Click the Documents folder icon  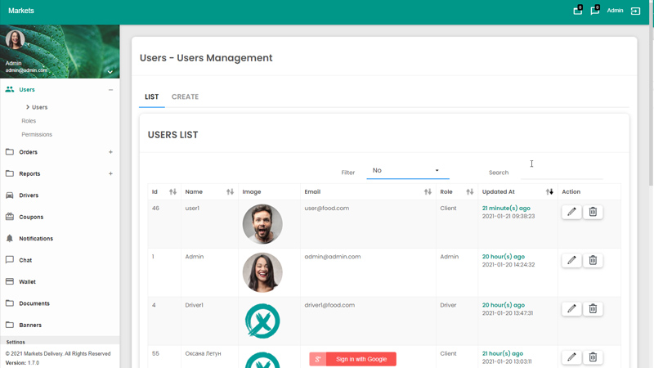pos(10,303)
